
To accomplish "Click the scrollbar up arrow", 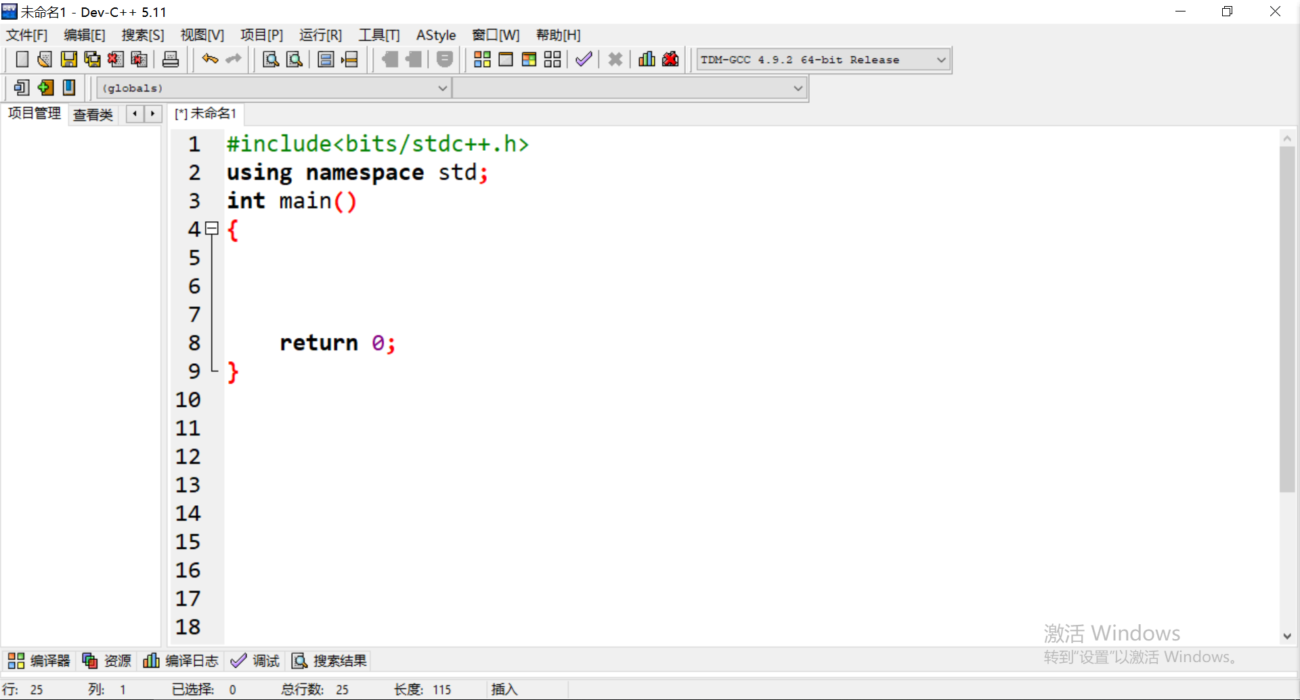I will (x=1287, y=138).
